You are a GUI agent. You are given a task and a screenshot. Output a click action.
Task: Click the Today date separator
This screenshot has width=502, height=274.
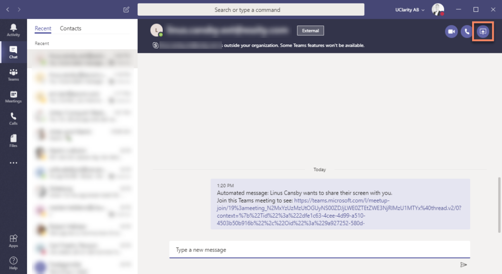[x=320, y=170]
